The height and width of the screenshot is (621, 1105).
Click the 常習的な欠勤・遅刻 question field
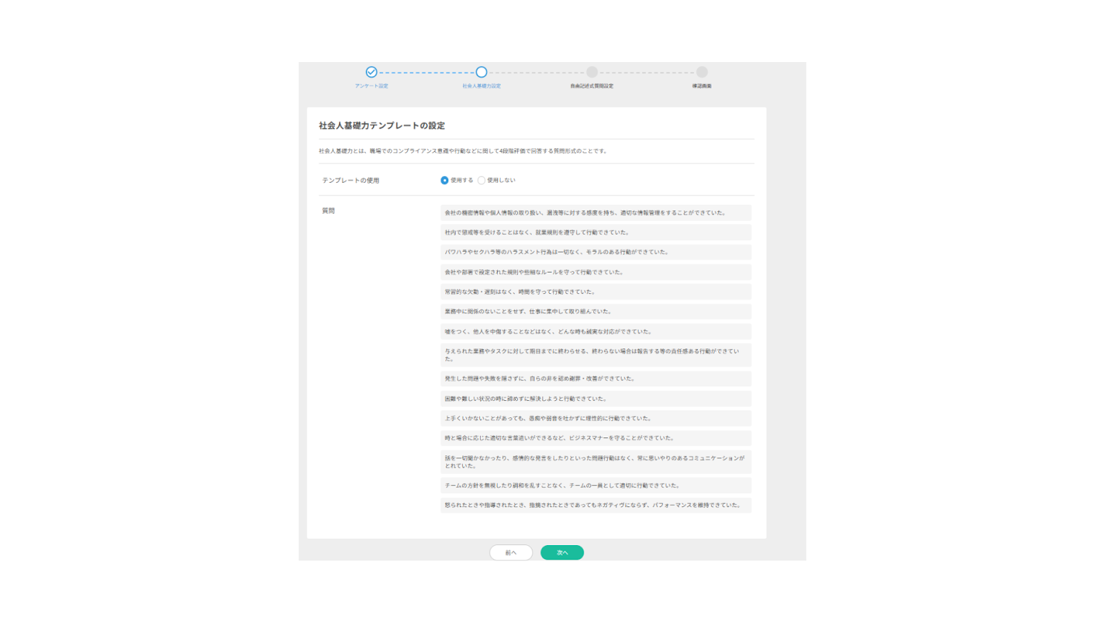click(595, 292)
